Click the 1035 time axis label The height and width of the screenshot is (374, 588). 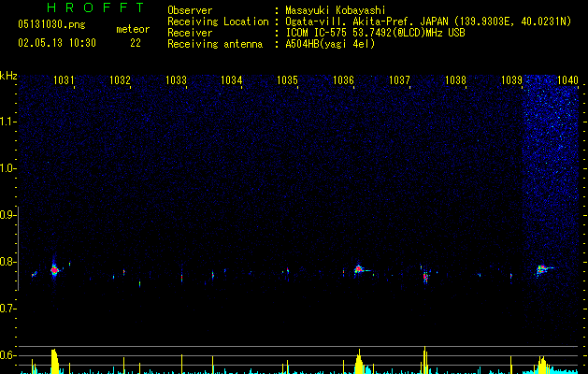point(287,79)
